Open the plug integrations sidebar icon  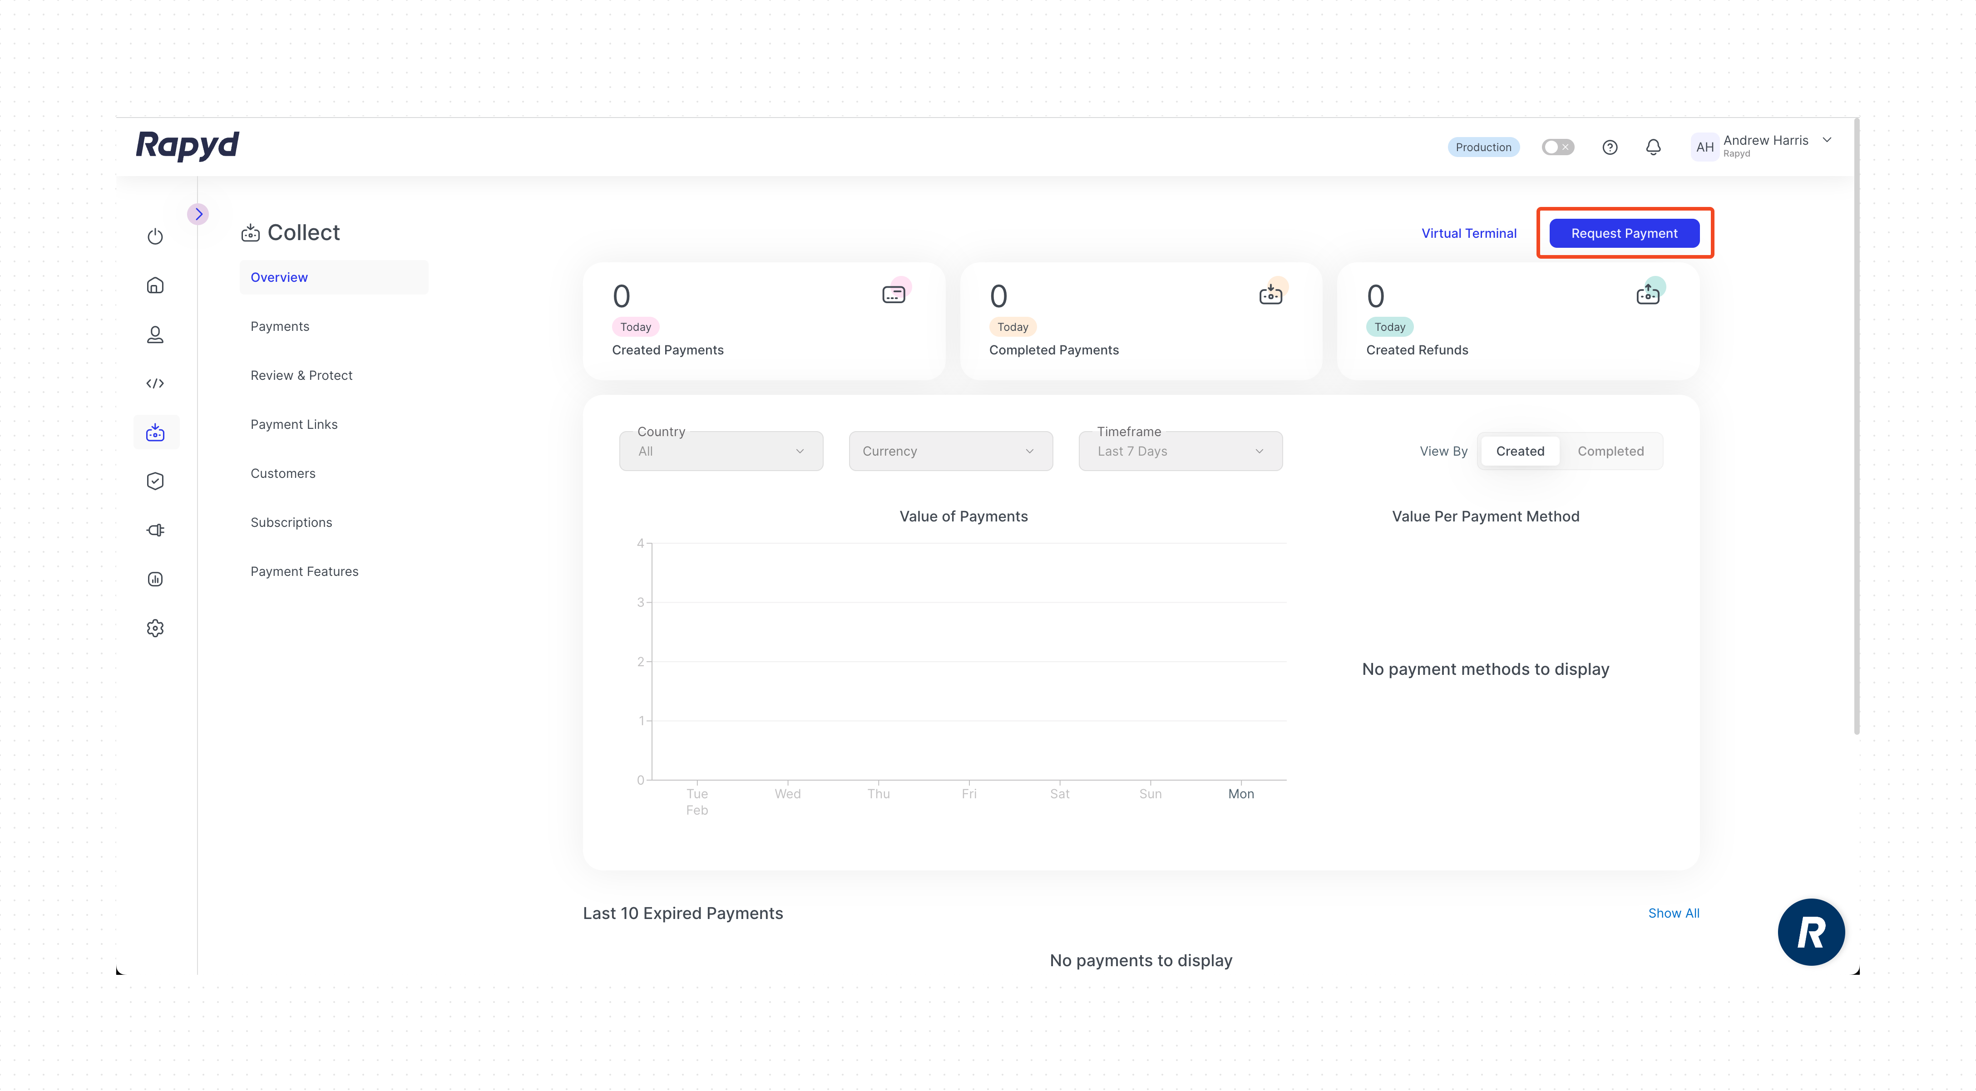pyautogui.click(x=155, y=531)
